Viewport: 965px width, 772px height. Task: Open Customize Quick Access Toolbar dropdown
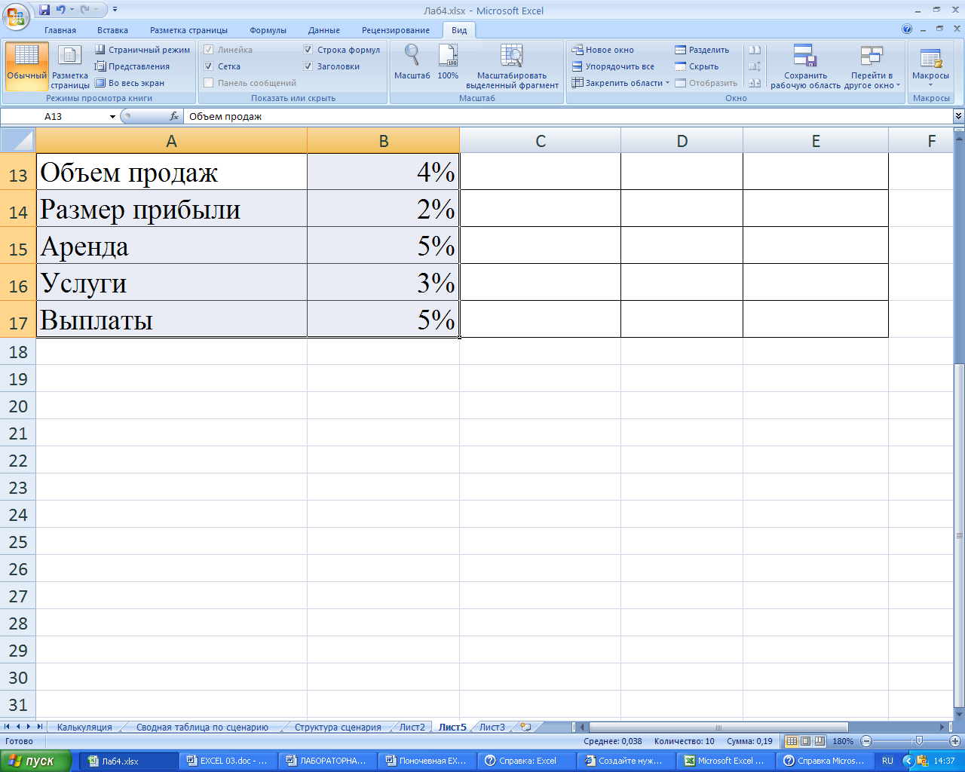115,10
